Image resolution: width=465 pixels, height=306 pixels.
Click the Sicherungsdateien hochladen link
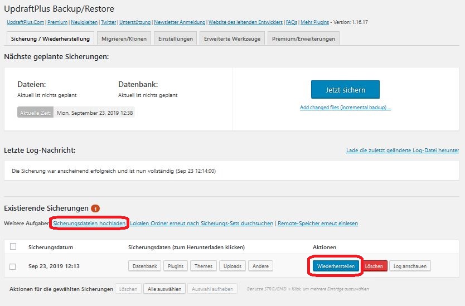coord(89,224)
